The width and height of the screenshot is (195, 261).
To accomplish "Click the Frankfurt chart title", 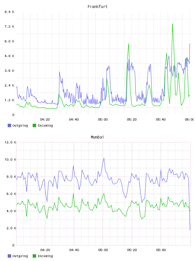I will click(97, 7).
